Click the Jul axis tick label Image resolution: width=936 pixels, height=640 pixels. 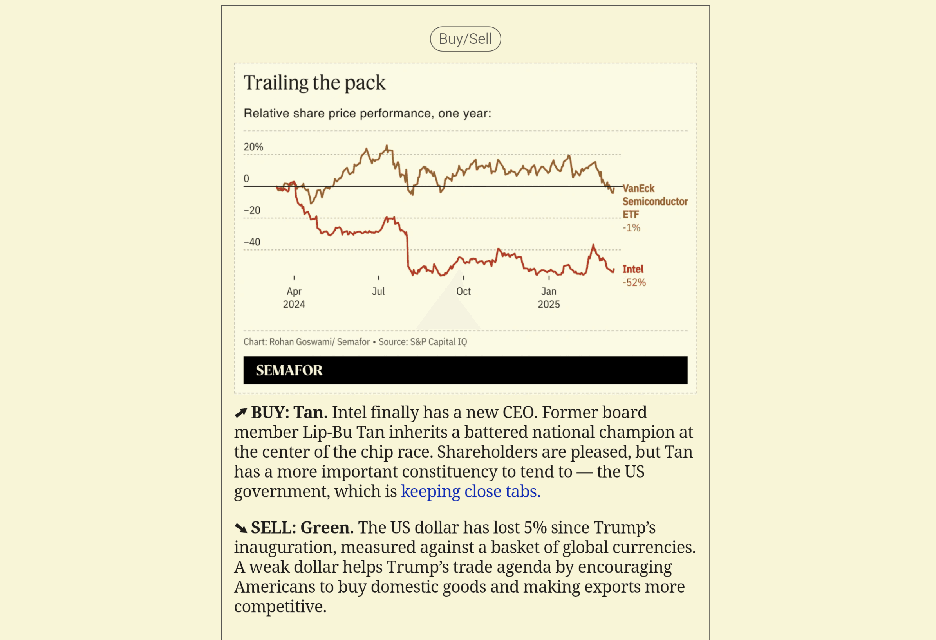(x=378, y=291)
